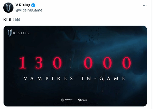Click the V Rising logo inside the image
The height and width of the screenshot is (109, 153).
tap(18, 32)
